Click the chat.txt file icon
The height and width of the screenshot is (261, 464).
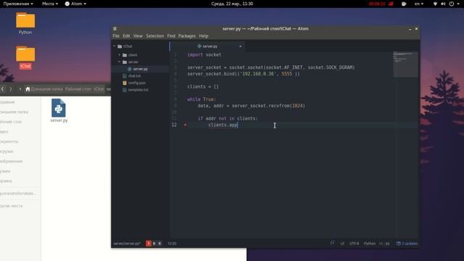click(125, 75)
